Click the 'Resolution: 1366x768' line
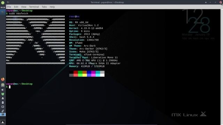223x125 pixels. point(84,40)
